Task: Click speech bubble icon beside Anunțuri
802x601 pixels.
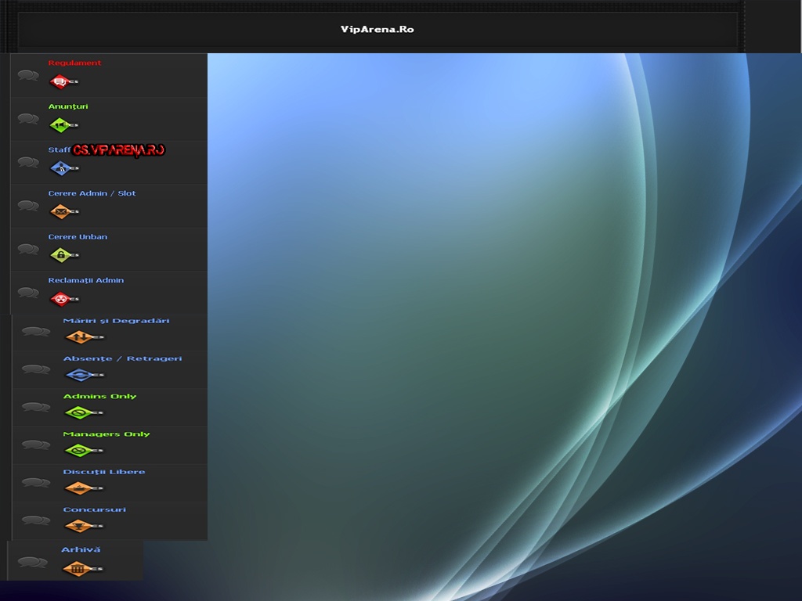Action: coord(28,119)
